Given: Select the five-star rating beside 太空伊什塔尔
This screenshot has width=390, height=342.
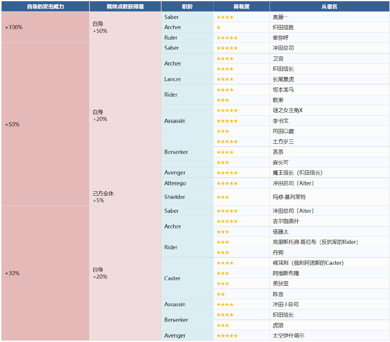Looking at the screenshot, I should (227, 336).
